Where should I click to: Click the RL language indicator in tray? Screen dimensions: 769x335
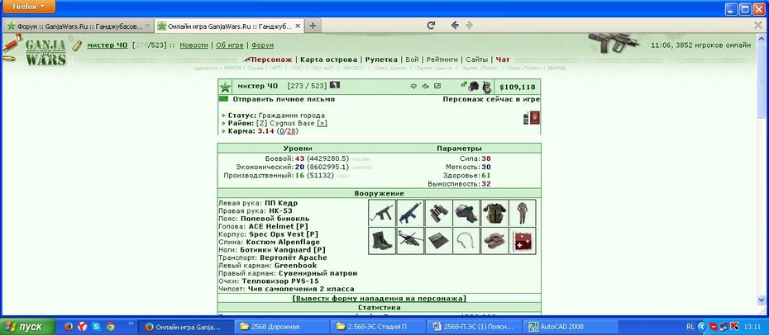click(x=690, y=327)
